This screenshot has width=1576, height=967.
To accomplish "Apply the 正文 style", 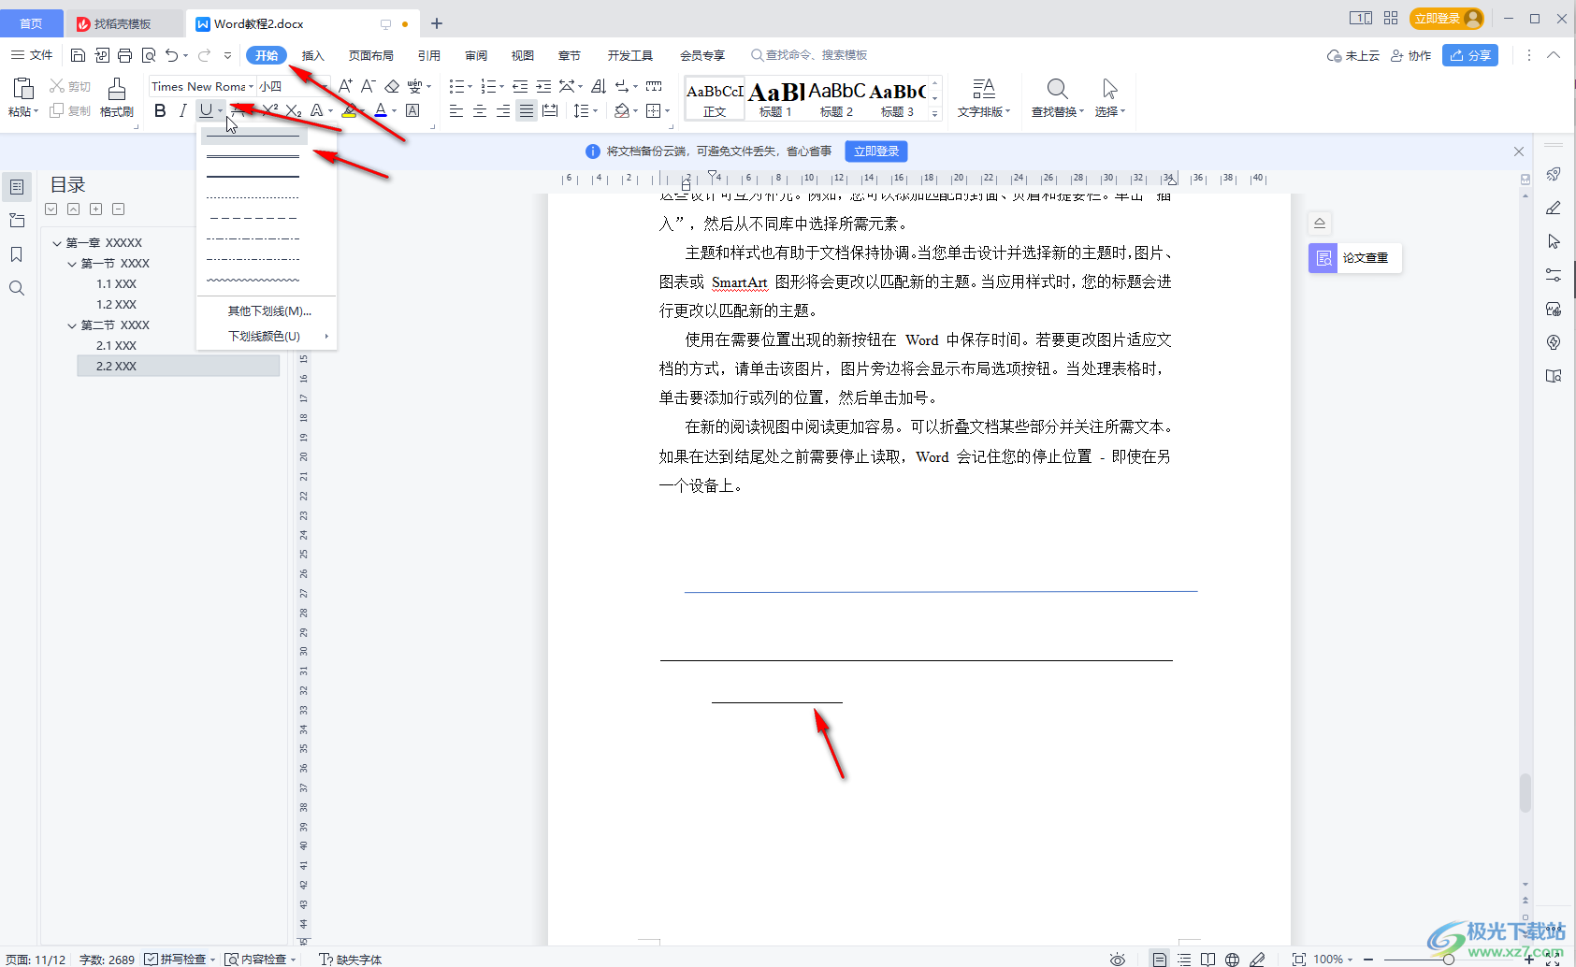I will click(x=715, y=98).
